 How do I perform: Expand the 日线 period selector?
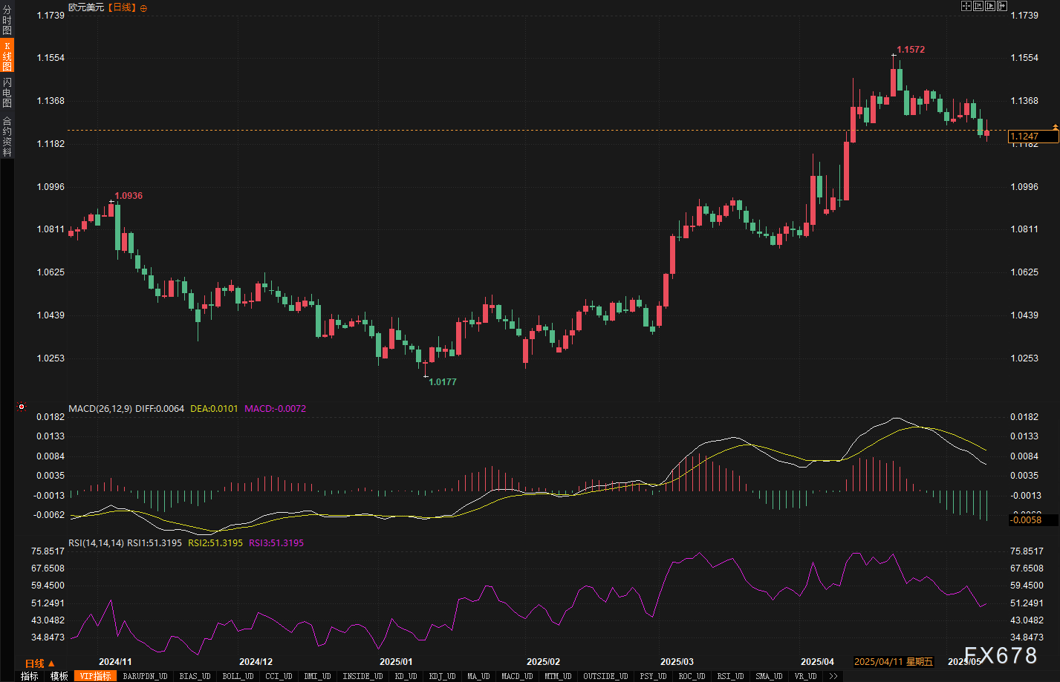pos(39,663)
